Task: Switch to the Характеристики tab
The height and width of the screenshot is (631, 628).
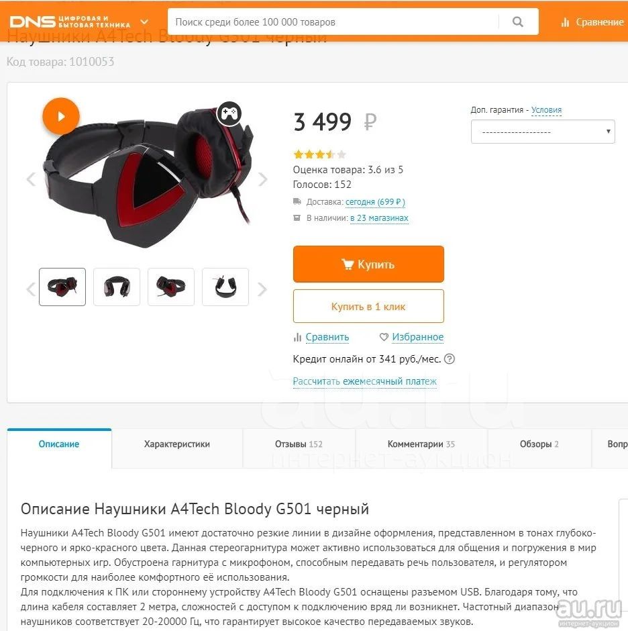Action: (x=177, y=444)
